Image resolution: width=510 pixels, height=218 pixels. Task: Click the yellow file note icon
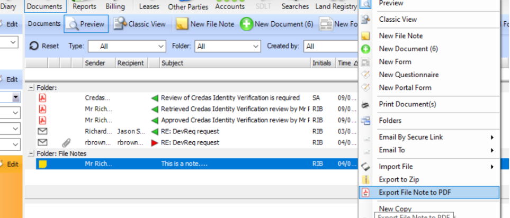42,164
